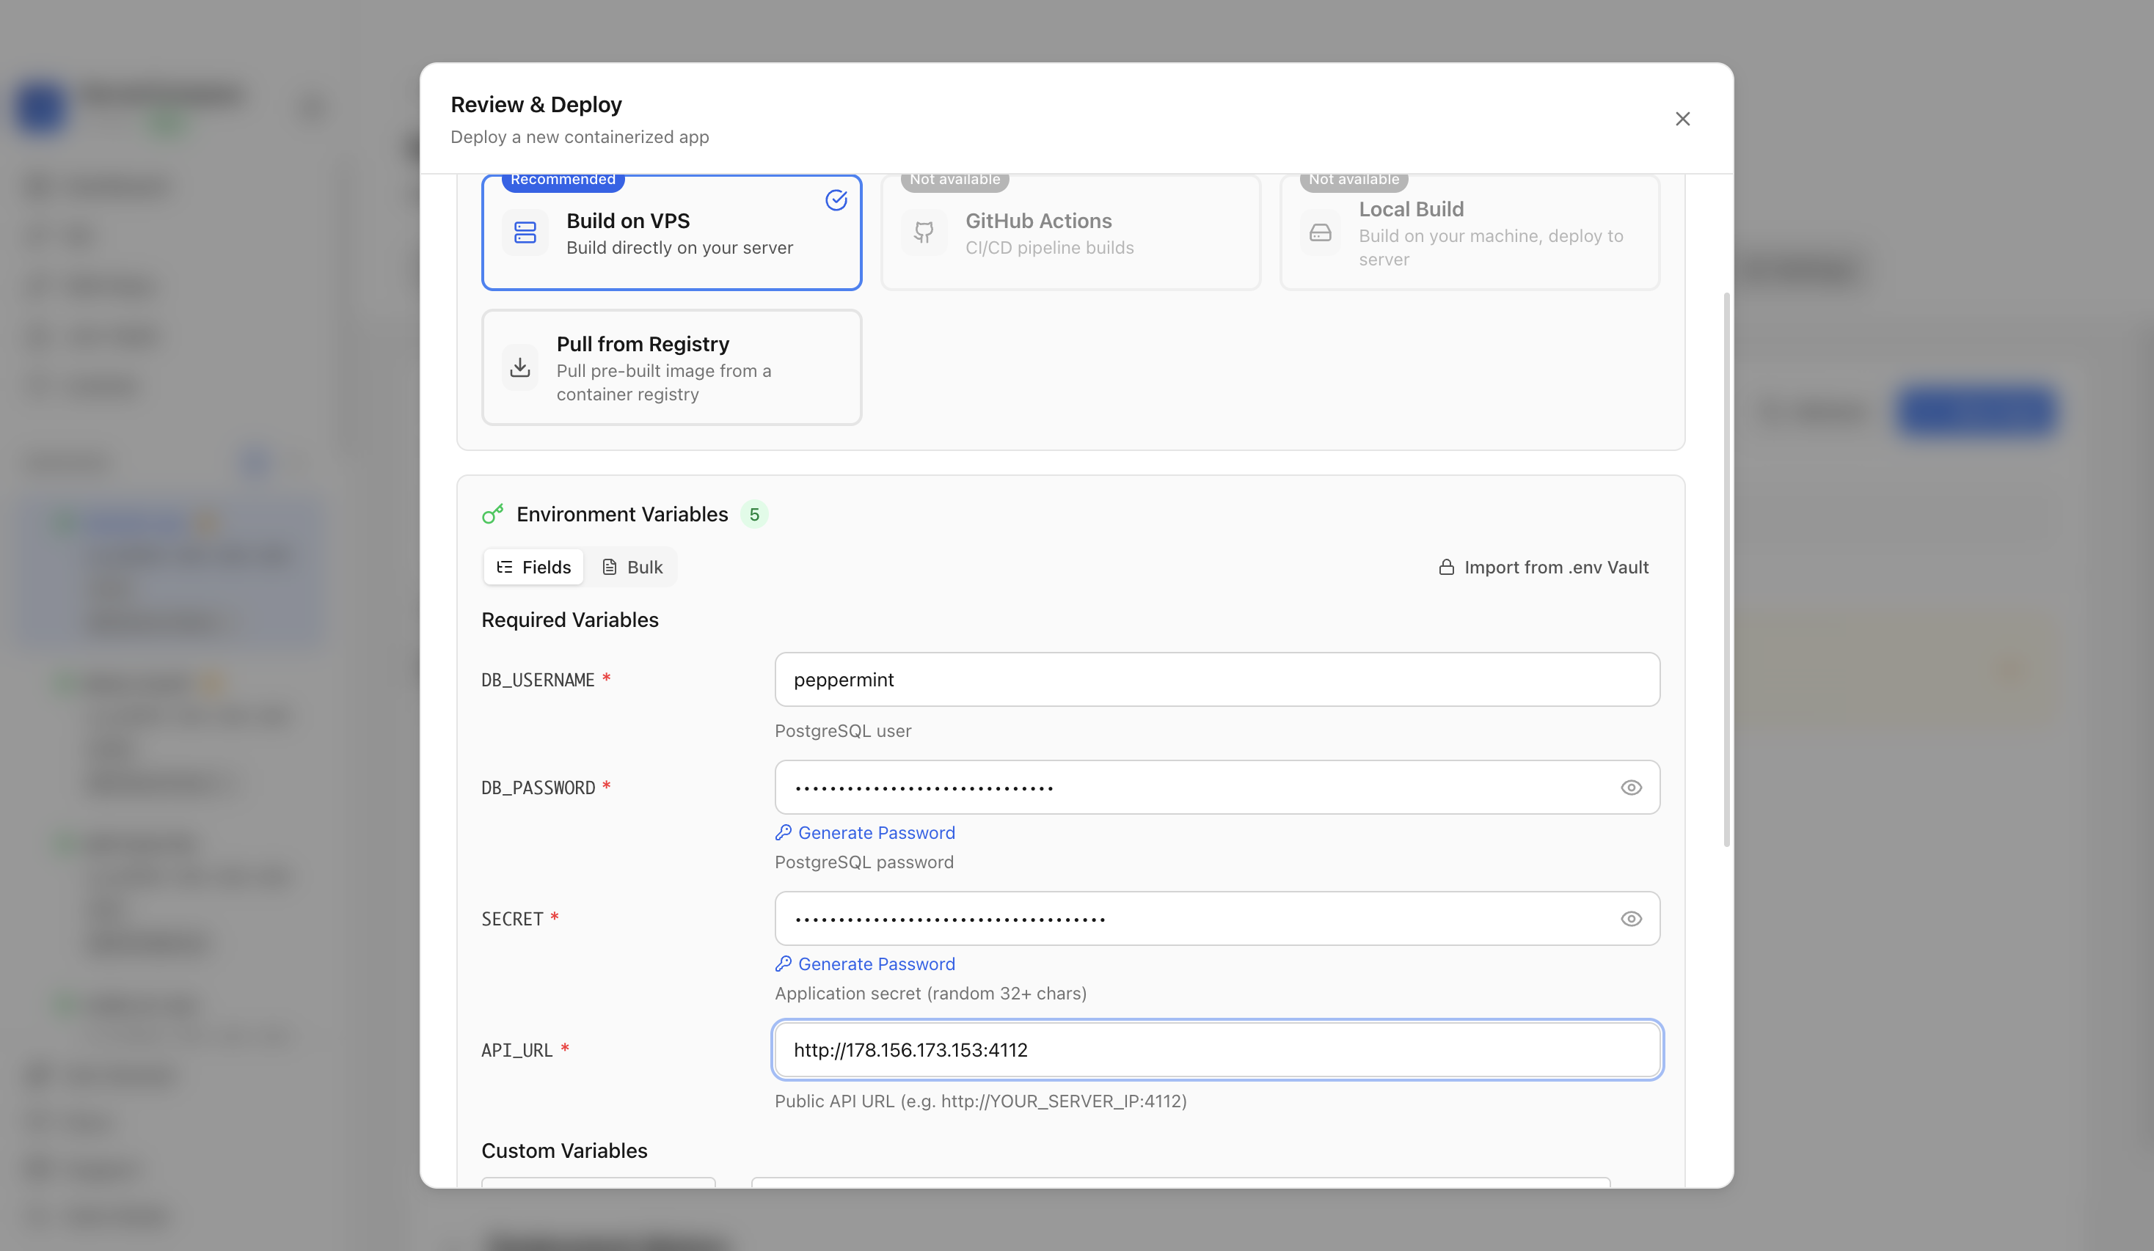Focus the SECRET input field
Screen dimensions: 2154x1251
[1217, 920]
